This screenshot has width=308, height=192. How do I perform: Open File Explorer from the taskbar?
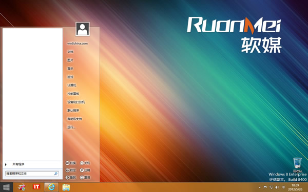(x=66, y=187)
